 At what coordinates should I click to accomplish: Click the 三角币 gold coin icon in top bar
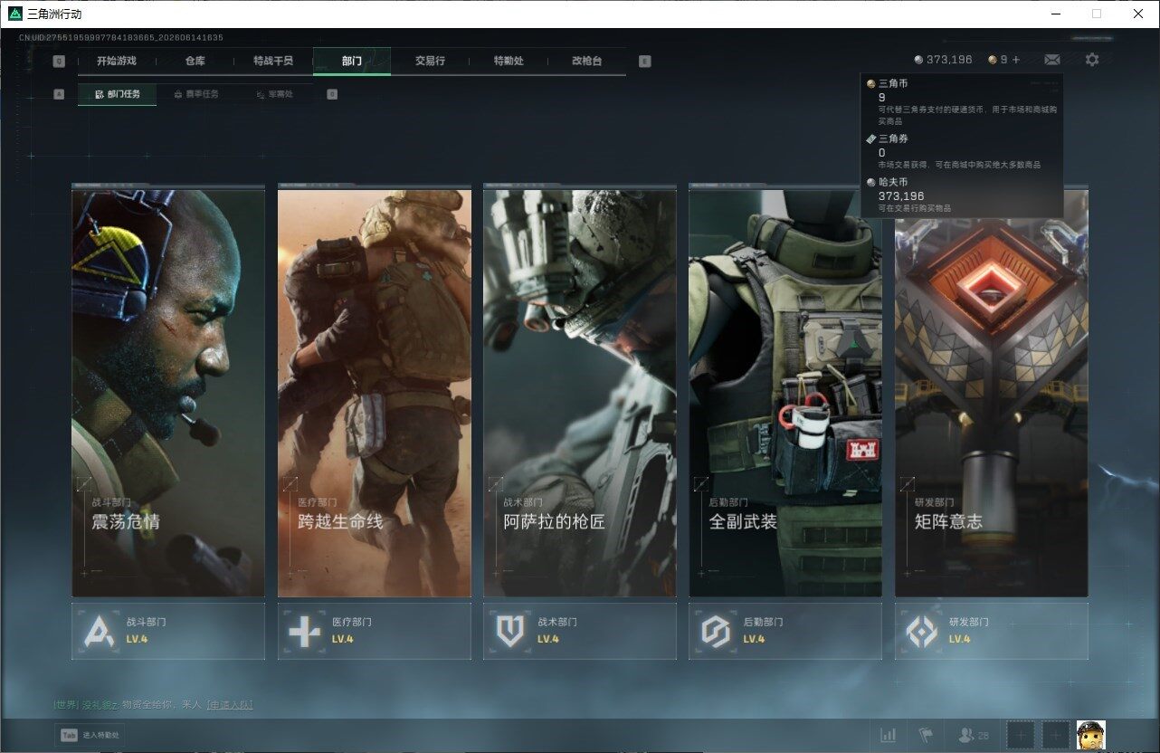(x=993, y=60)
